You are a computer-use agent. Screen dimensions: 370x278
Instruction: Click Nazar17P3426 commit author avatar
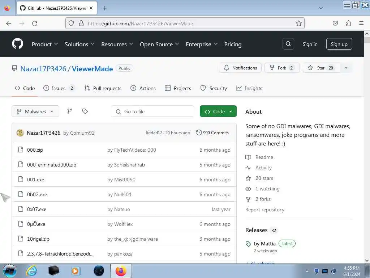tap(20, 132)
